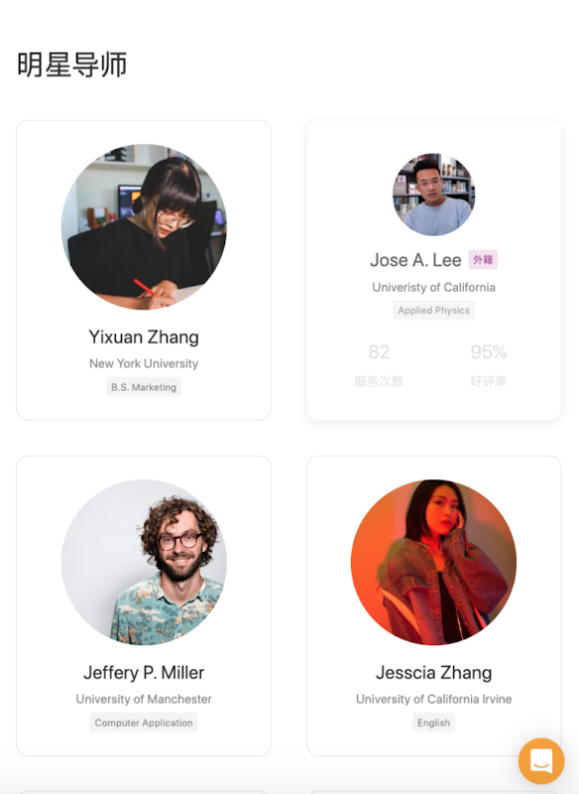
Task: Open Univeristy of California label
Action: 434,287
